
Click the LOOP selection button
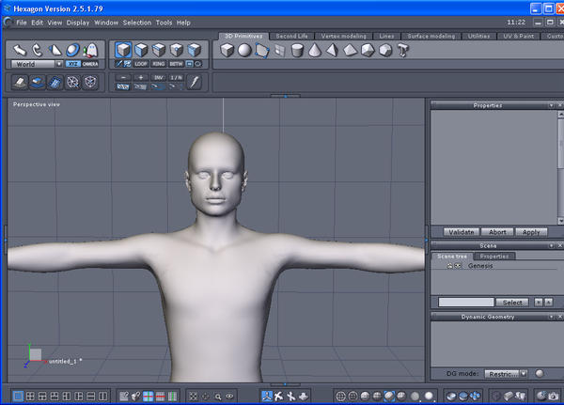click(141, 64)
